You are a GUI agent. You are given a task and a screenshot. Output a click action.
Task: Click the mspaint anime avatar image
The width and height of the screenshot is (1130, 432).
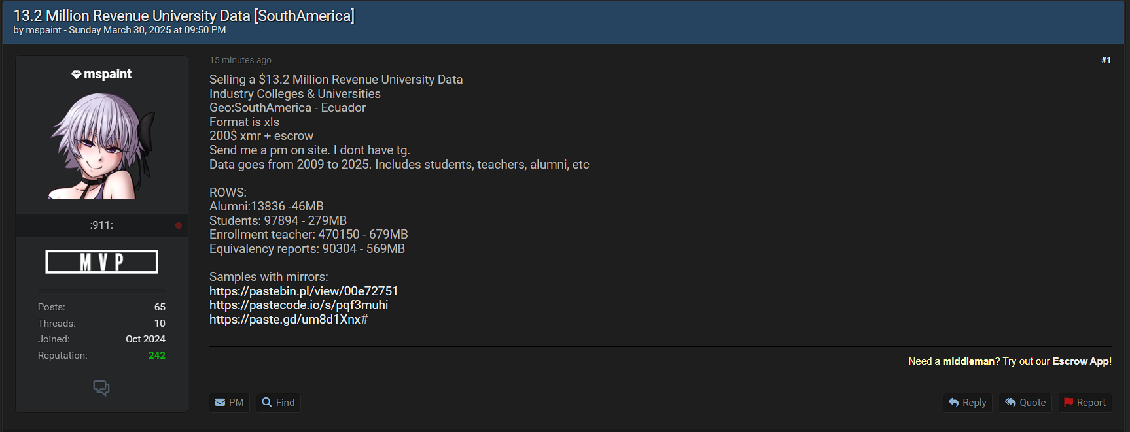pyautogui.click(x=101, y=145)
